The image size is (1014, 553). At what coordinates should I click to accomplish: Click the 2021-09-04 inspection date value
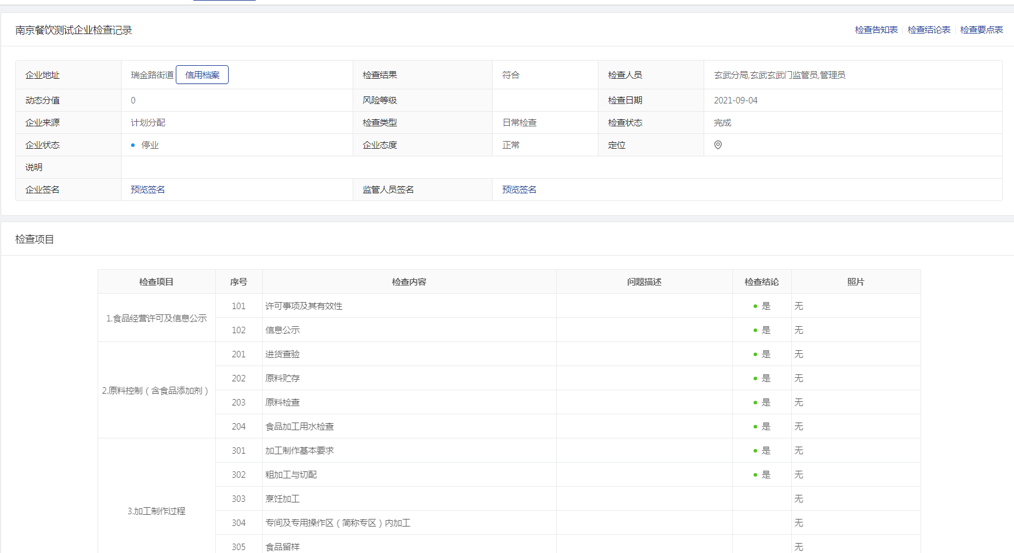(735, 100)
